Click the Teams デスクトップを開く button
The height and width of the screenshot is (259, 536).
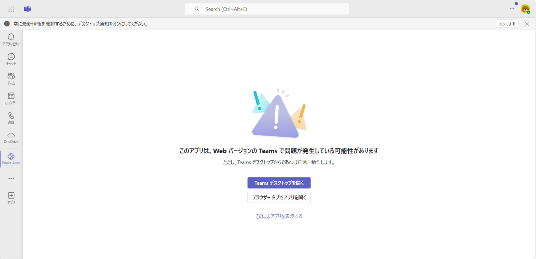279,183
